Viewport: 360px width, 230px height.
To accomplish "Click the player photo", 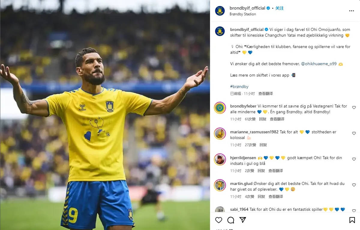I will pyautogui.click(x=105, y=115).
